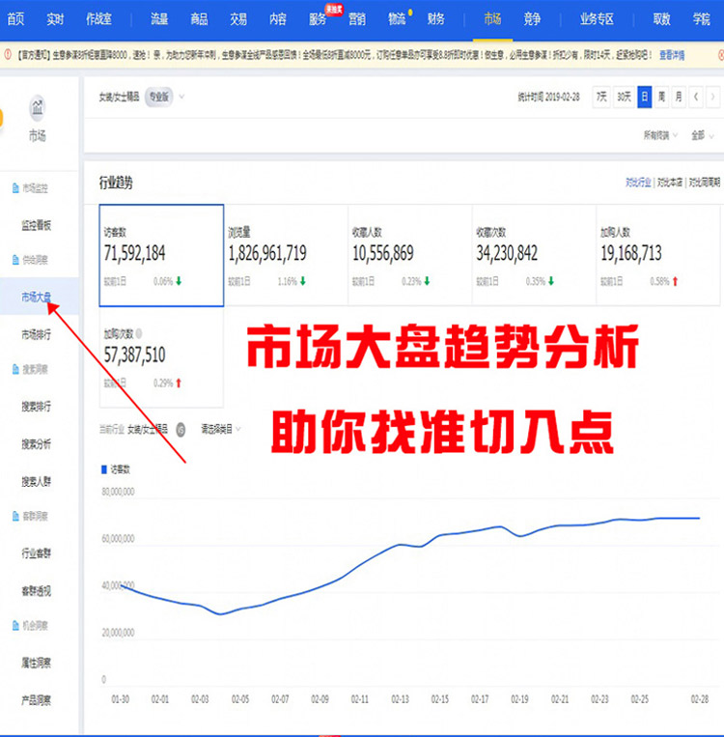
Task: Switch time range to 30天
Action: 624,97
